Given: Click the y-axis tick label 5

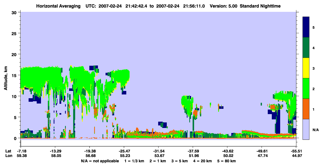Looking at the screenshot, I should coord(16,117).
